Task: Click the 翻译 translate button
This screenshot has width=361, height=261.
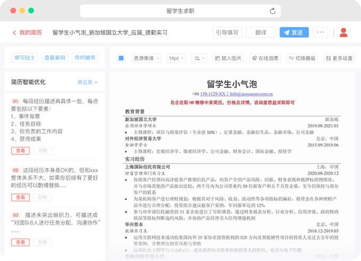Action: (x=260, y=32)
